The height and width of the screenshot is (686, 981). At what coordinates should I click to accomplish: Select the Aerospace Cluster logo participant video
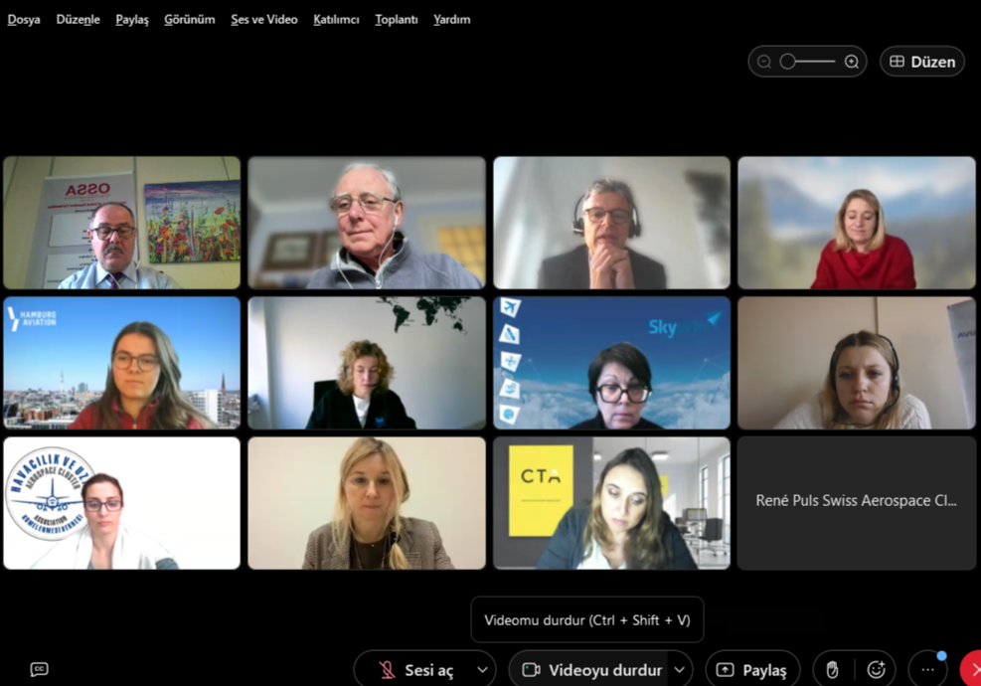click(x=122, y=503)
